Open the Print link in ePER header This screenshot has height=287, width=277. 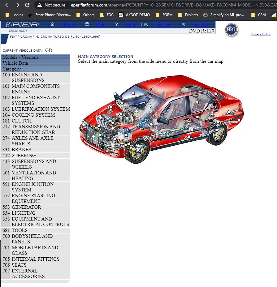pos(101,24)
